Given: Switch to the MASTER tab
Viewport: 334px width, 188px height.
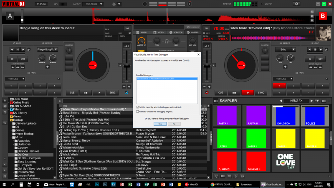Looking at the screenshot, I should tap(193, 33).
